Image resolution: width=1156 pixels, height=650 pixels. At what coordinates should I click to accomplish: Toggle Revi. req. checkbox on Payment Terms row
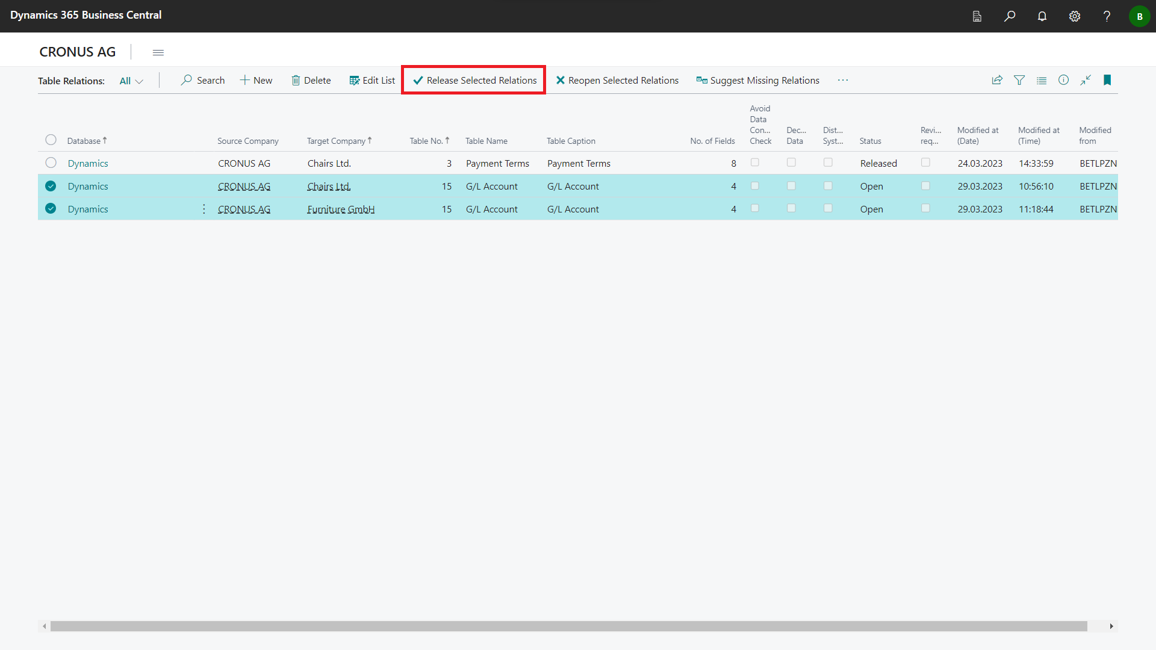926,162
